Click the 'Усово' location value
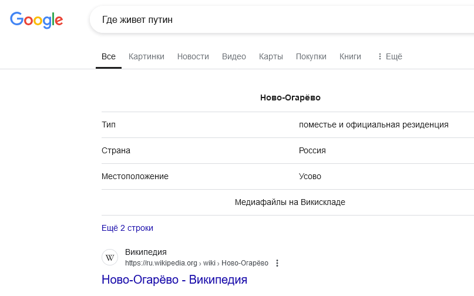Screen dimensions: 474x296 click(x=310, y=176)
